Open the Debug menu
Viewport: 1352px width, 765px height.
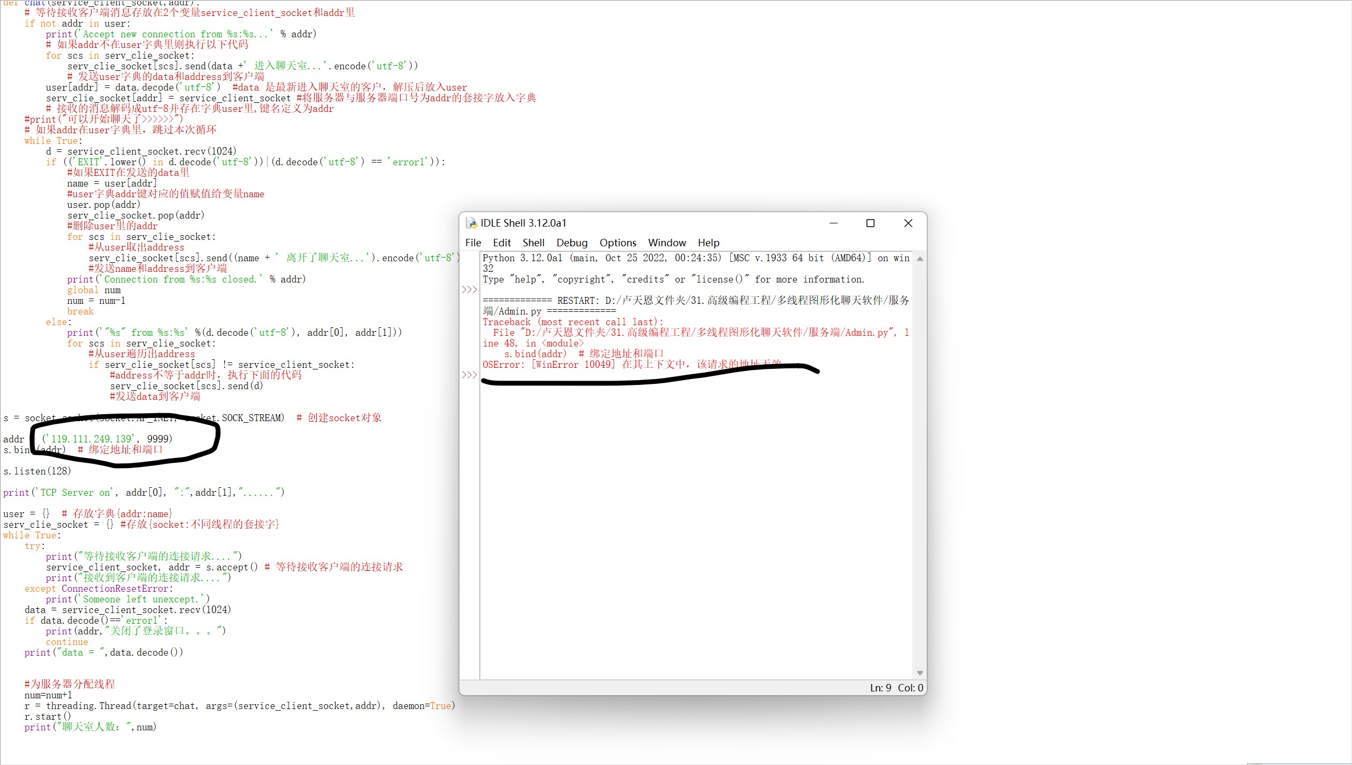pos(572,243)
